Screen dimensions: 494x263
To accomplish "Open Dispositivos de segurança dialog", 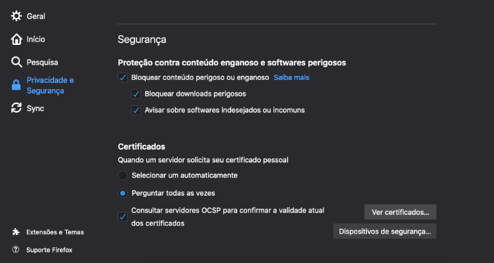I will tap(384, 231).
